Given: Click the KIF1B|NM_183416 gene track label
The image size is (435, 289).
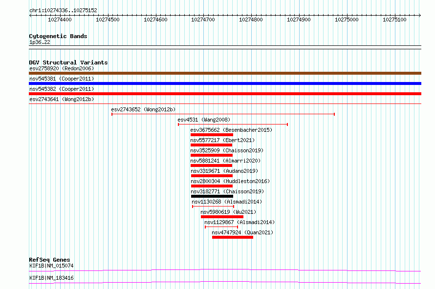Looking at the screenshot, I should tap(51, 278).
